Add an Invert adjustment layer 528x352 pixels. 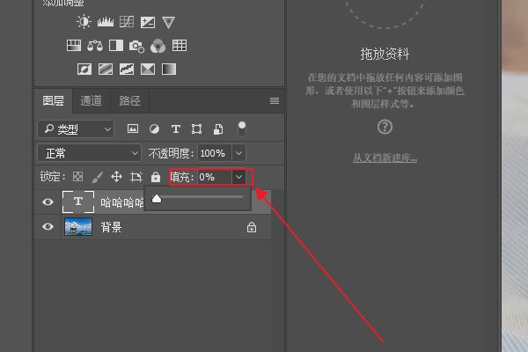coord(84,70)
